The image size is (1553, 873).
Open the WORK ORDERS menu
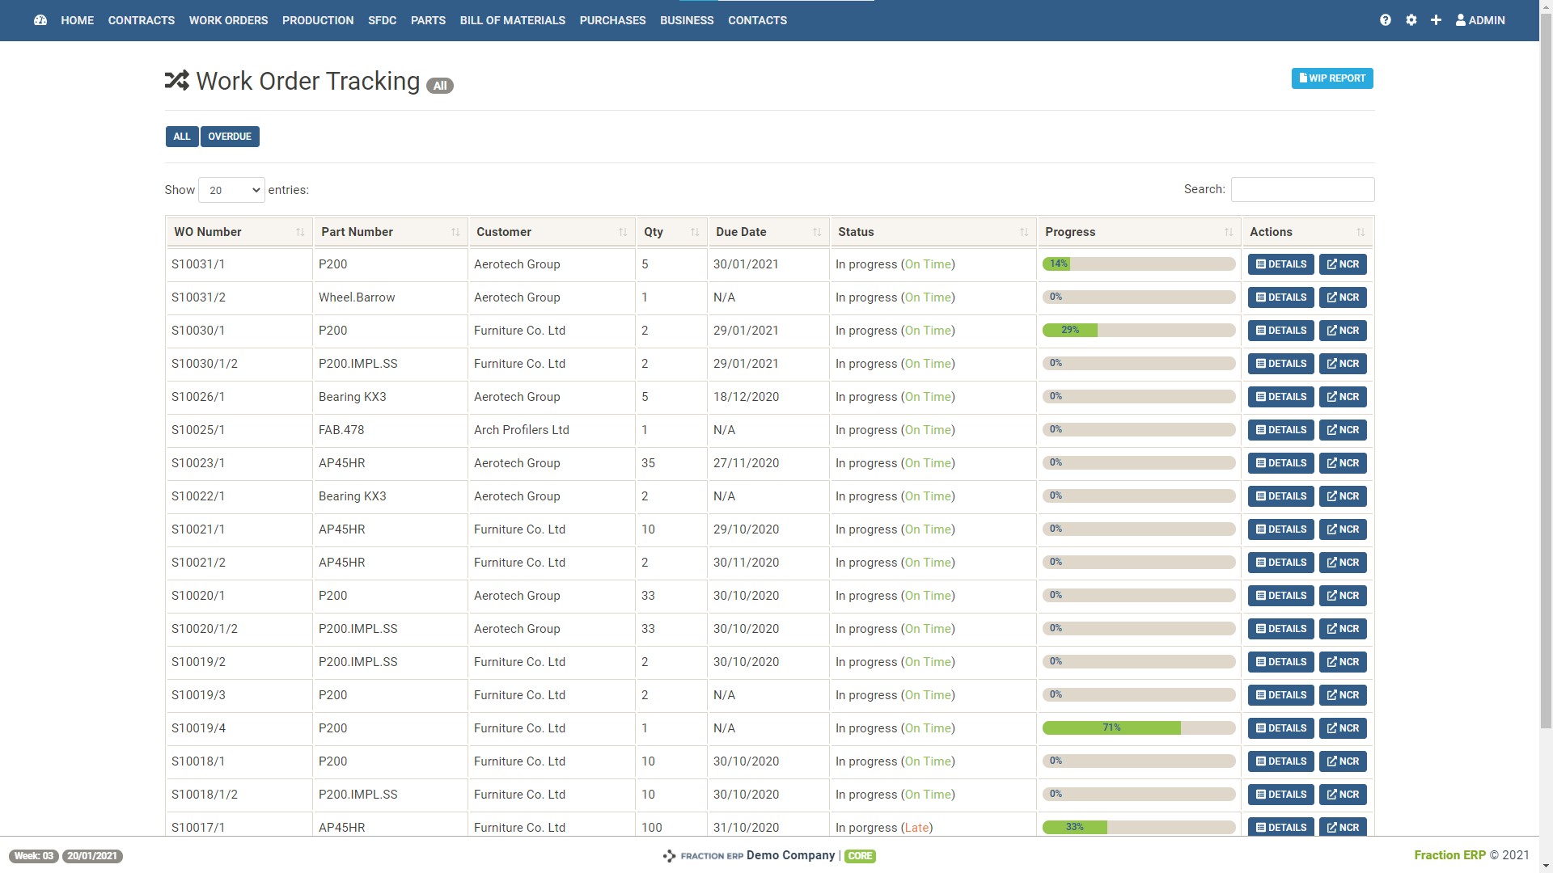(228, 20)
